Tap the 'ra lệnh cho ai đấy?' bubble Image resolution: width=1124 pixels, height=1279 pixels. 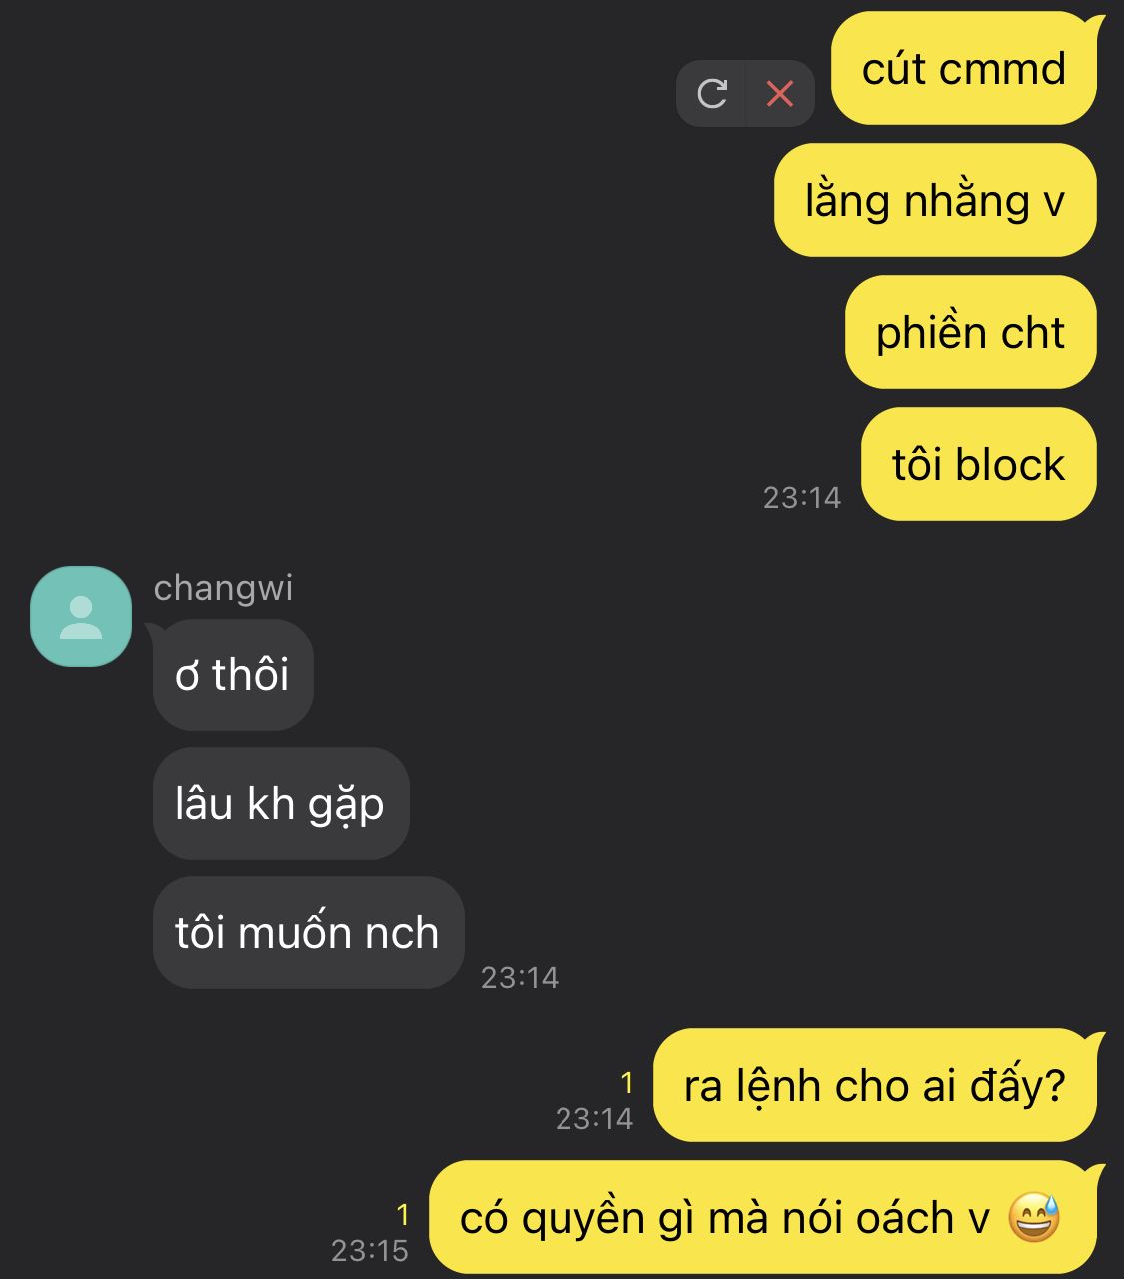point(875,1085)
